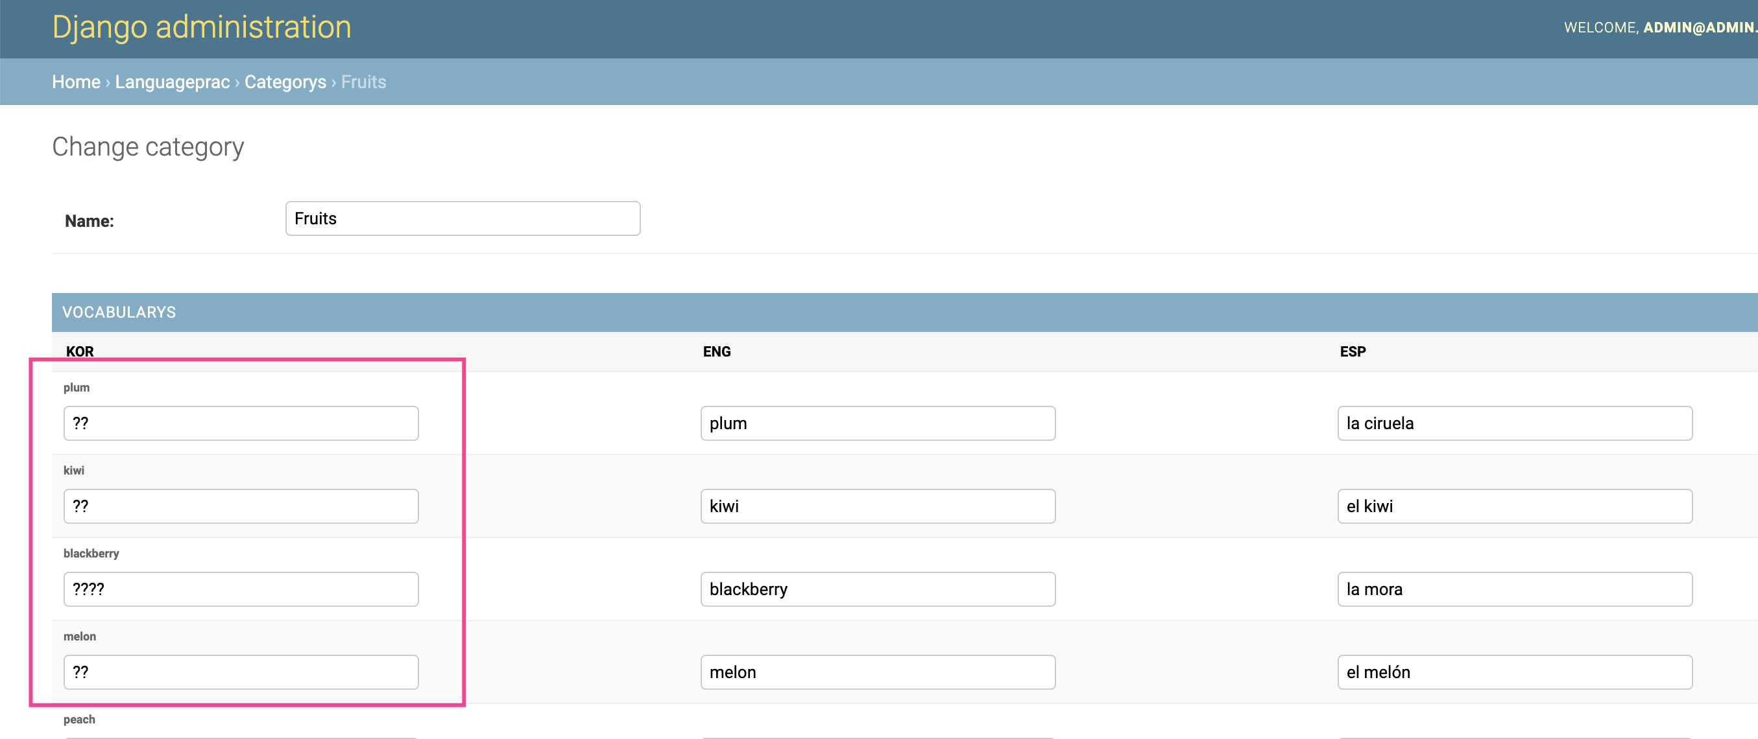This screenshot has height=739, width=1758.
Task: Focus the KOR field for melon
Action: click(x=240, y=672)
